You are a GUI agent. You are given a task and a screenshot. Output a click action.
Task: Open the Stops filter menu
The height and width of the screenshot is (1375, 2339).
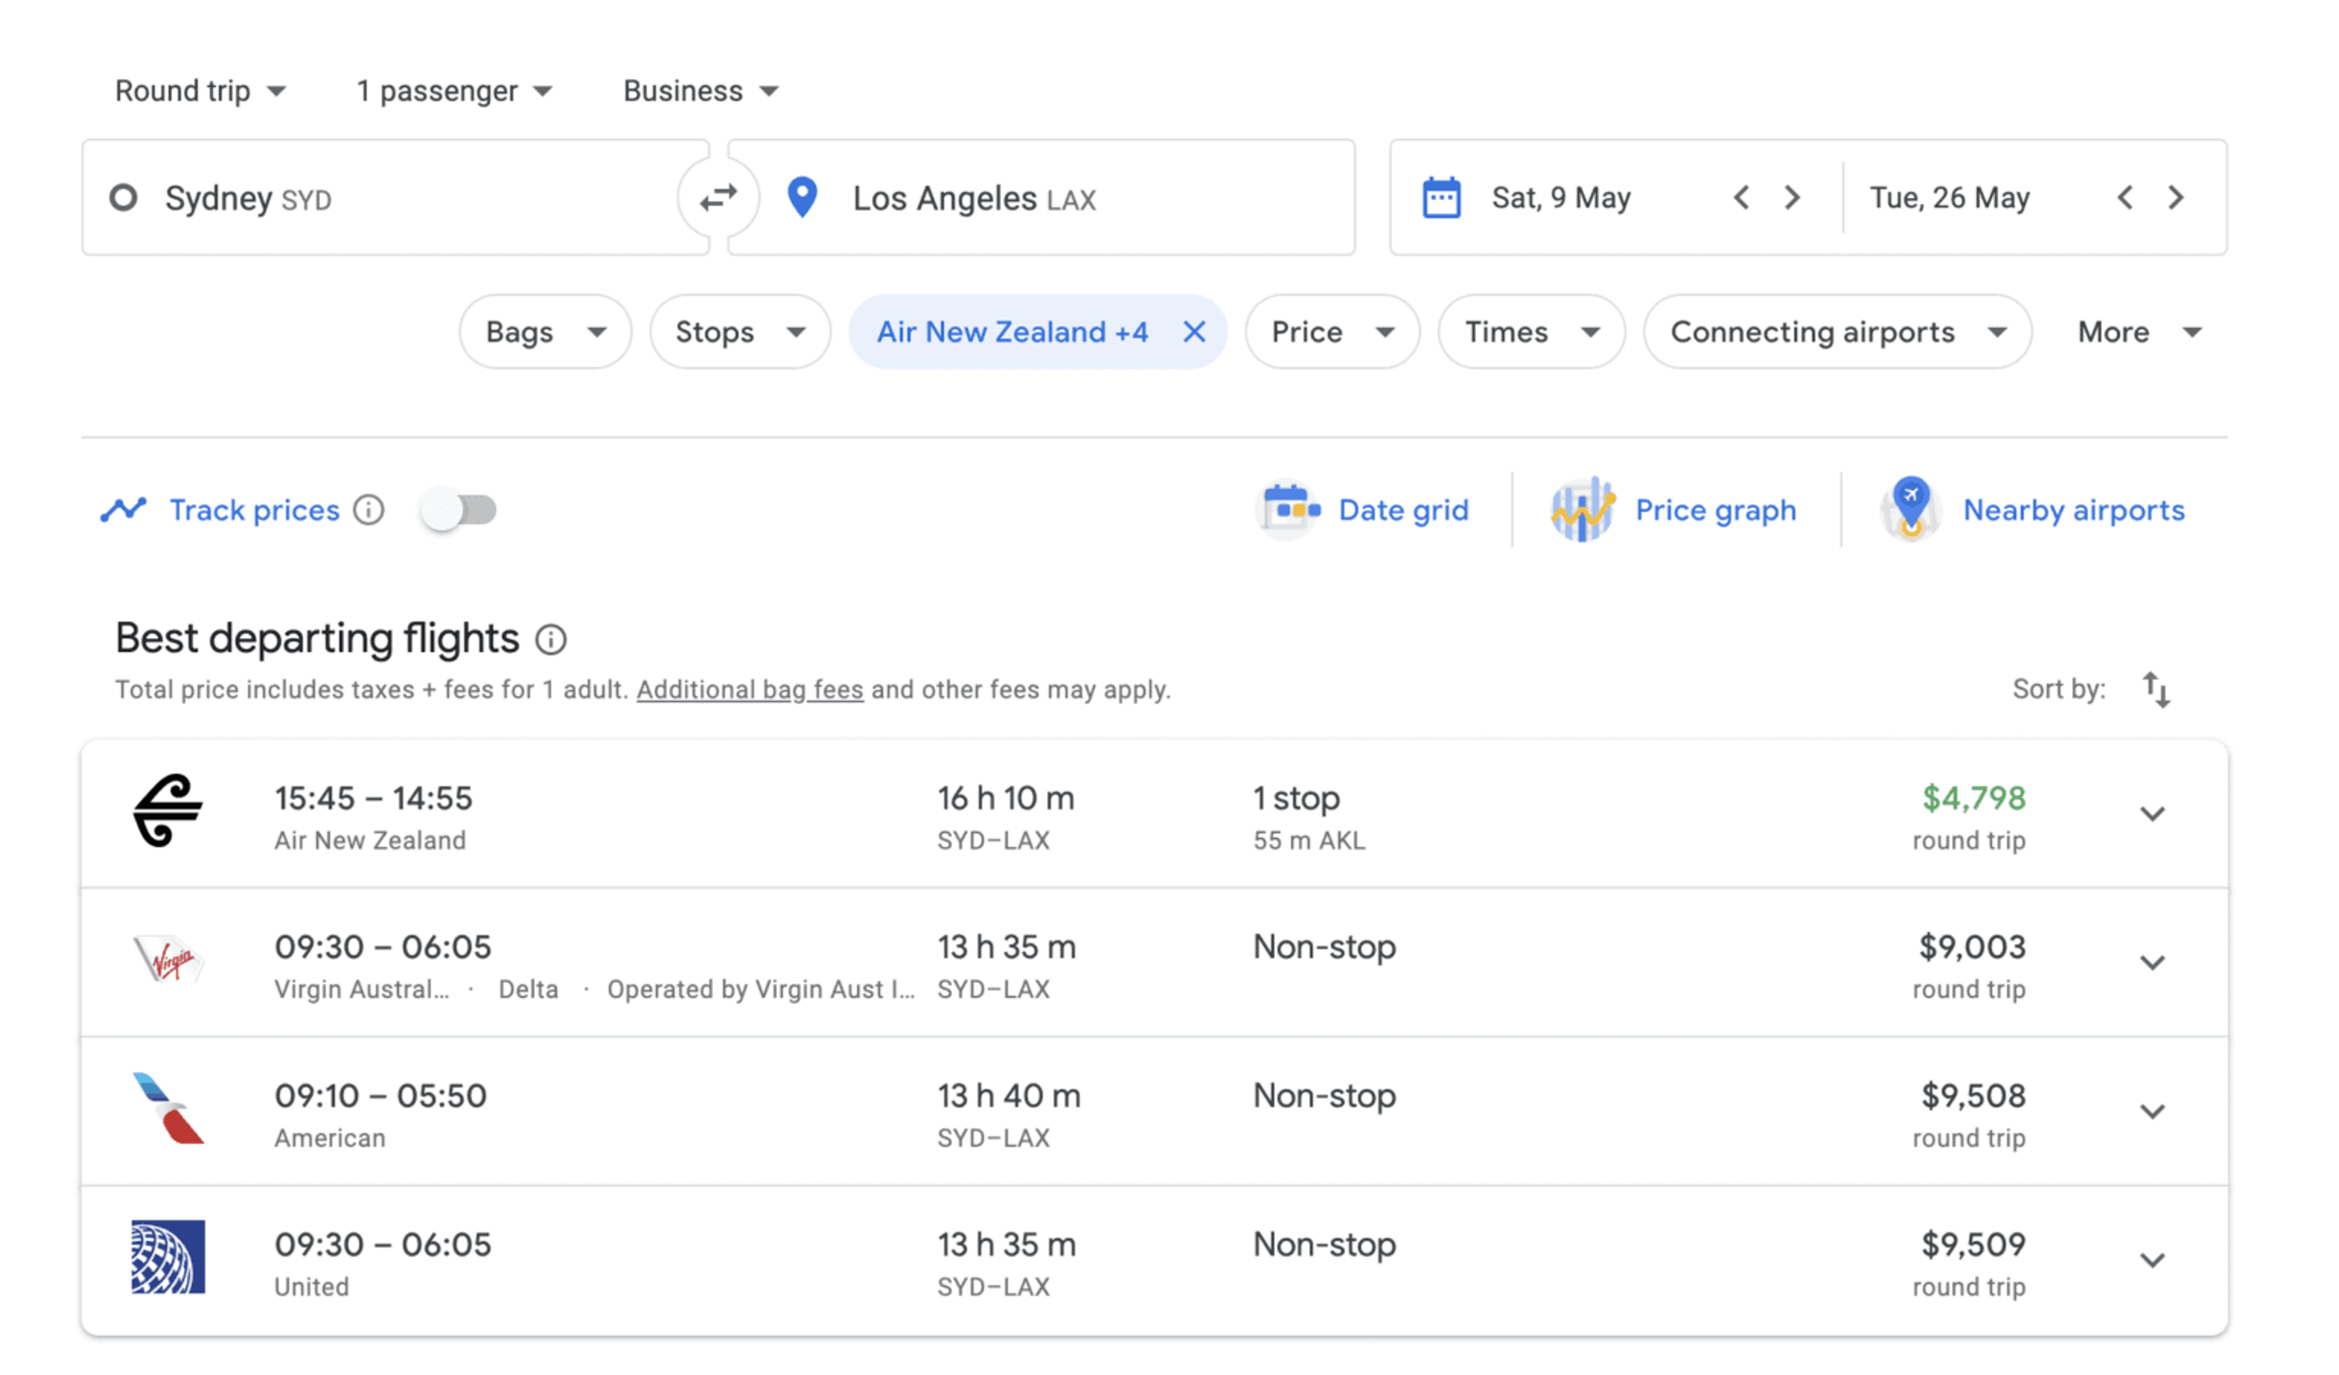tap(739, 331)
